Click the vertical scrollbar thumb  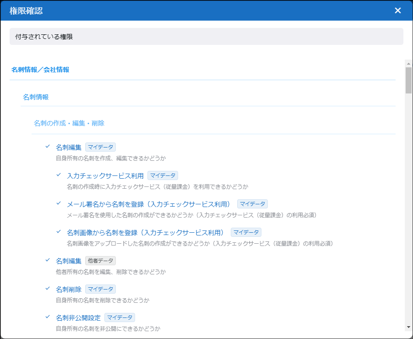pyautogui.click(x=408, y=80)
